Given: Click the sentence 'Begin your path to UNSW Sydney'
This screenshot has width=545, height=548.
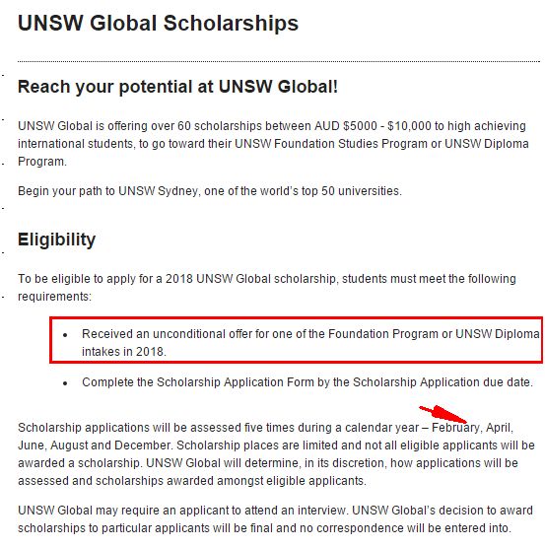Looking at the screenshot, I should [x=210, y=191].
